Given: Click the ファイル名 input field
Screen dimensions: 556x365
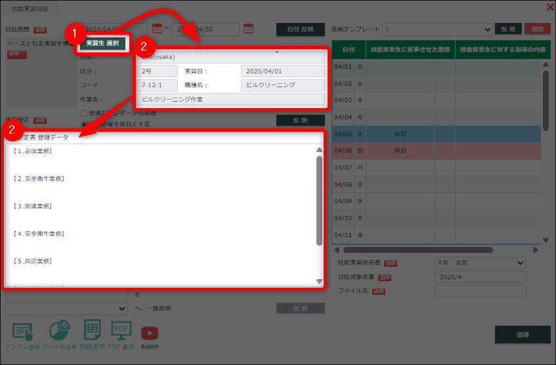Looking at the screenshot, I should tap(480, 292).
